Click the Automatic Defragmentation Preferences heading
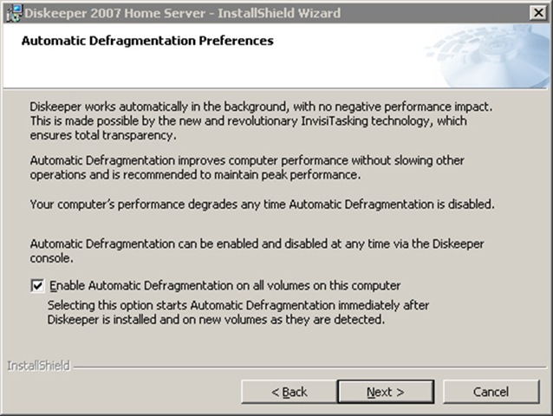553x416 pixels. pos(147,41)
